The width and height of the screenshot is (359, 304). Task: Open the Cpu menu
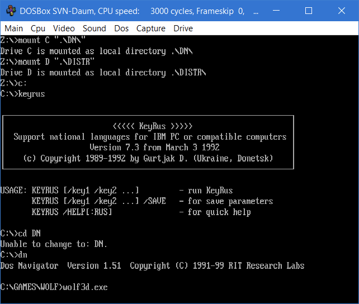pos(38,28)
